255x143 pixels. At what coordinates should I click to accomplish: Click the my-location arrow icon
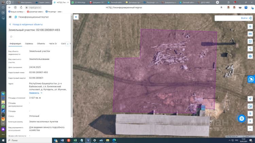click(x=250, y=99)
